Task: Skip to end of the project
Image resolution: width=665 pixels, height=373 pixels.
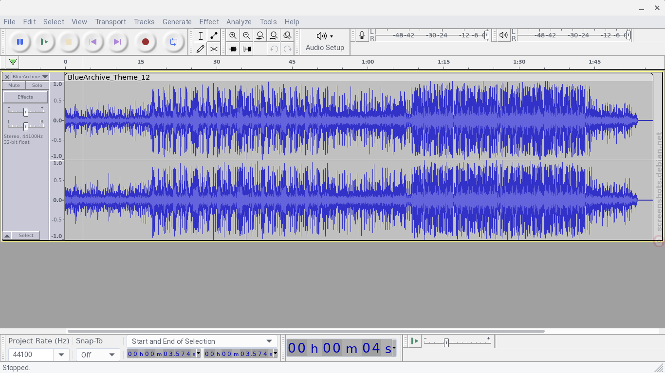Action: (117, 42)
